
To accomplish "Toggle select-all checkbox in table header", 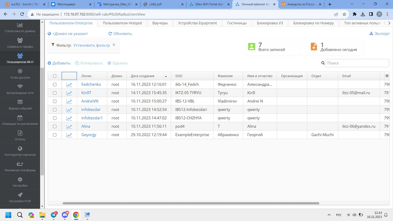I will coord(55,76).
